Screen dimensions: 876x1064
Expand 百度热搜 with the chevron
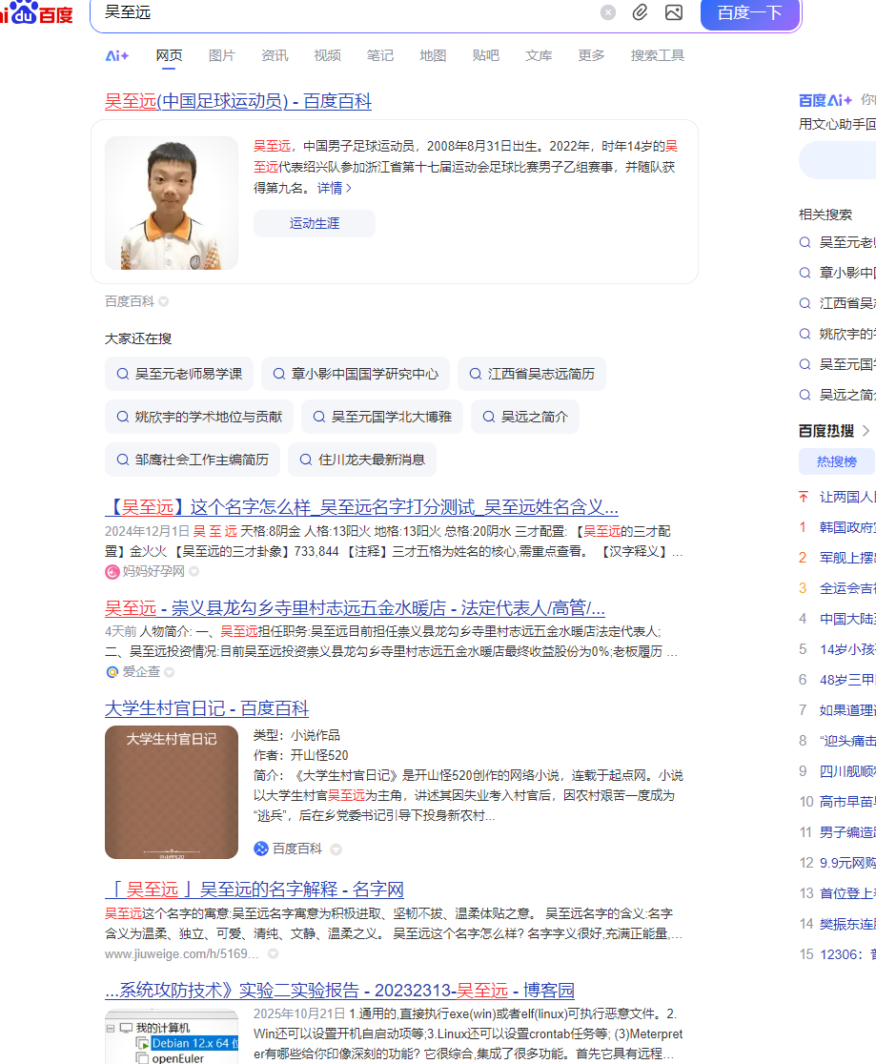pos(866,431)
